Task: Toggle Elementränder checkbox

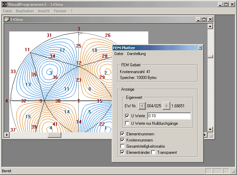Action: coord(123,152)
